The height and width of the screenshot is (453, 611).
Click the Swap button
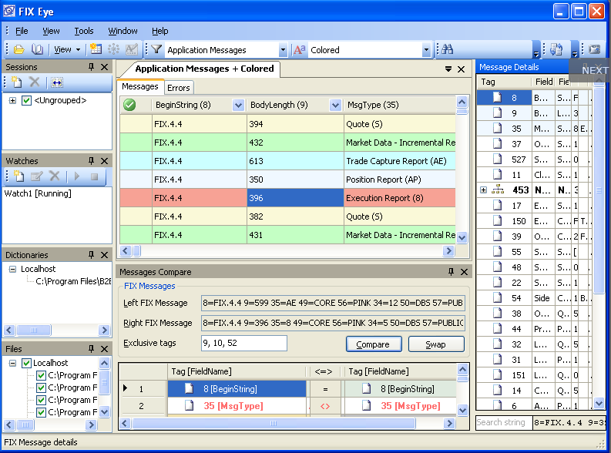(x=436, y=344)
